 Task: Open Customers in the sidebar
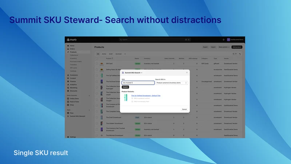pyautogui.click(x=74, y=75)
